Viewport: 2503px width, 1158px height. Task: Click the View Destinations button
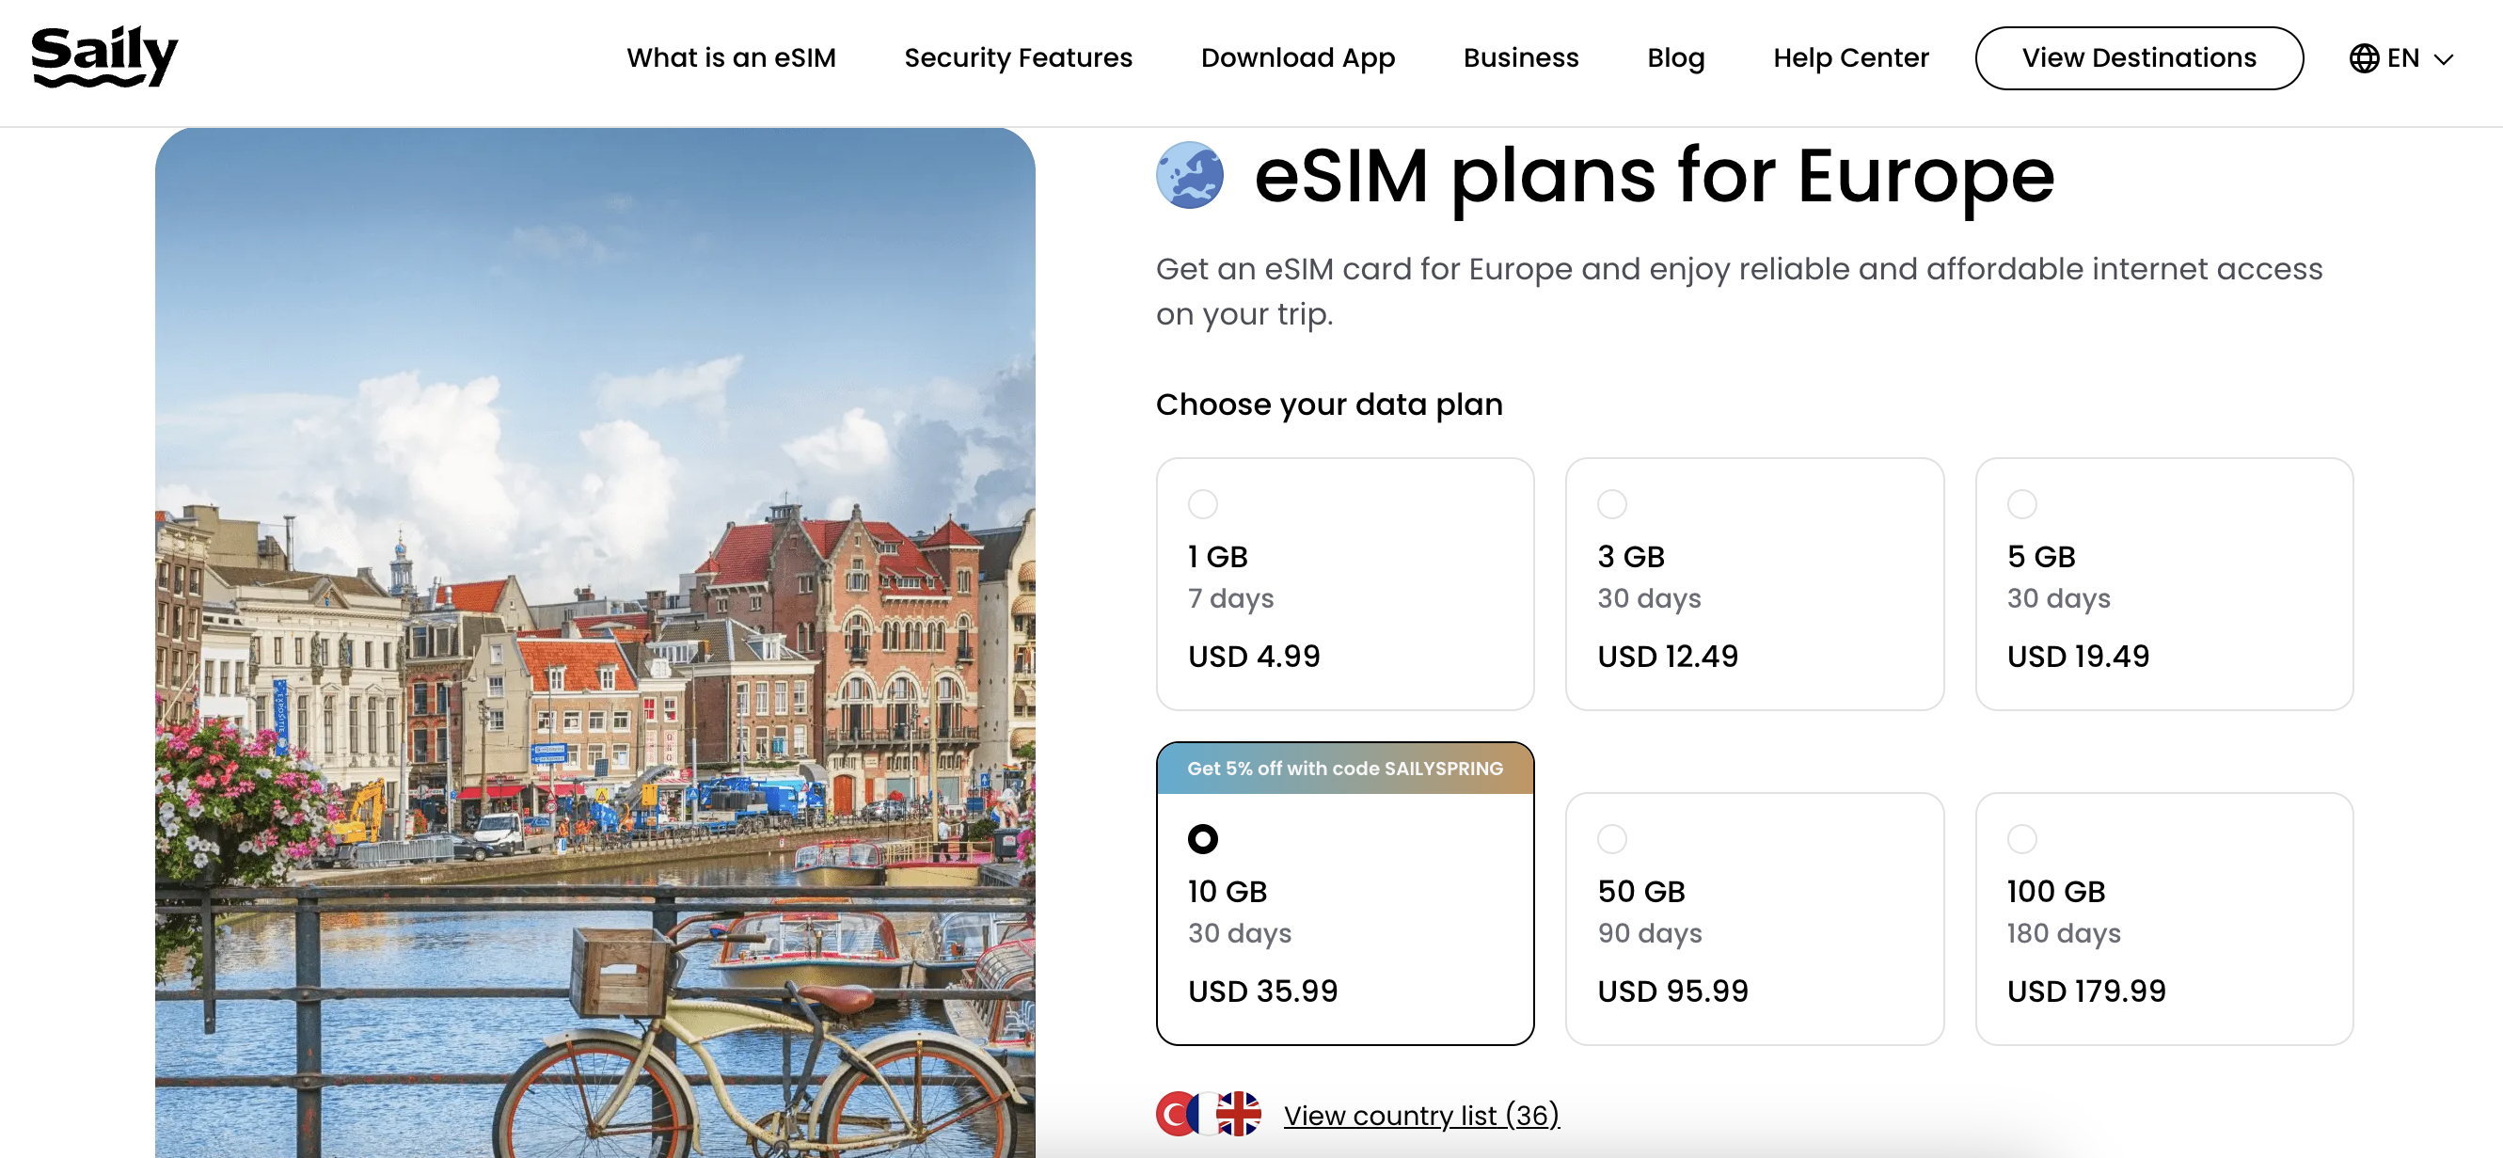pyautogui.click(x=2139, y=58)
